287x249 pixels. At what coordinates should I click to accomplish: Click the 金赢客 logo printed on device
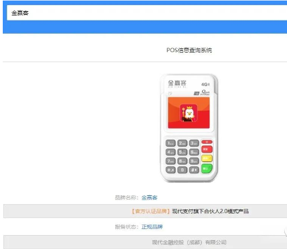point(177,83)
